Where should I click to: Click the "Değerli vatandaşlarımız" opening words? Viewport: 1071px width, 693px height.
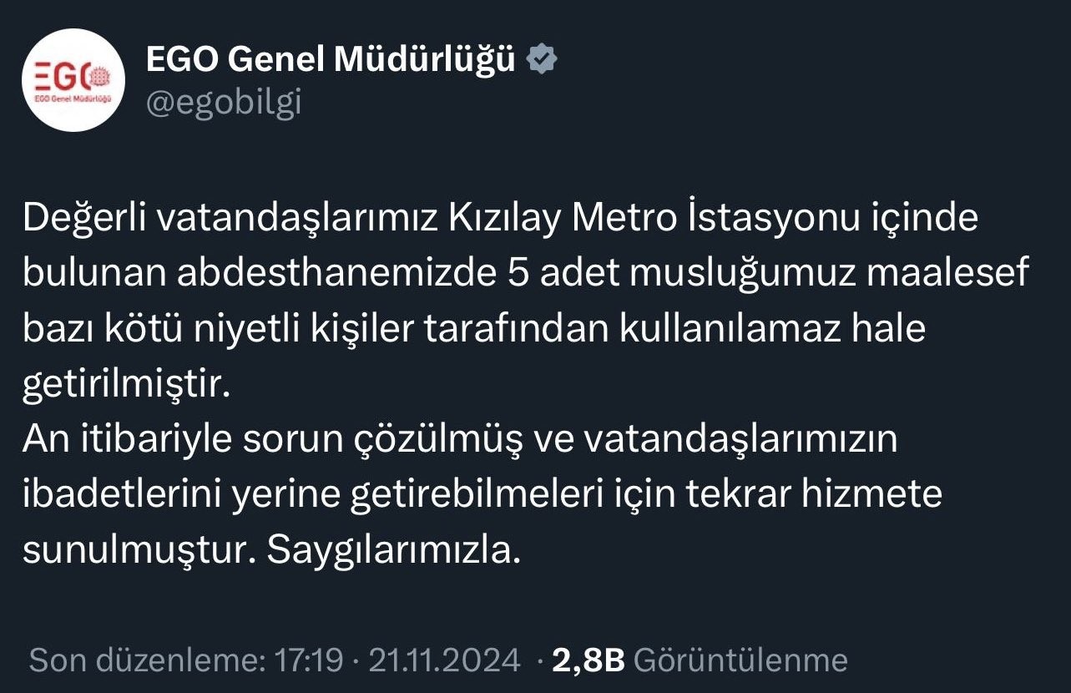[x=230, y=219]
